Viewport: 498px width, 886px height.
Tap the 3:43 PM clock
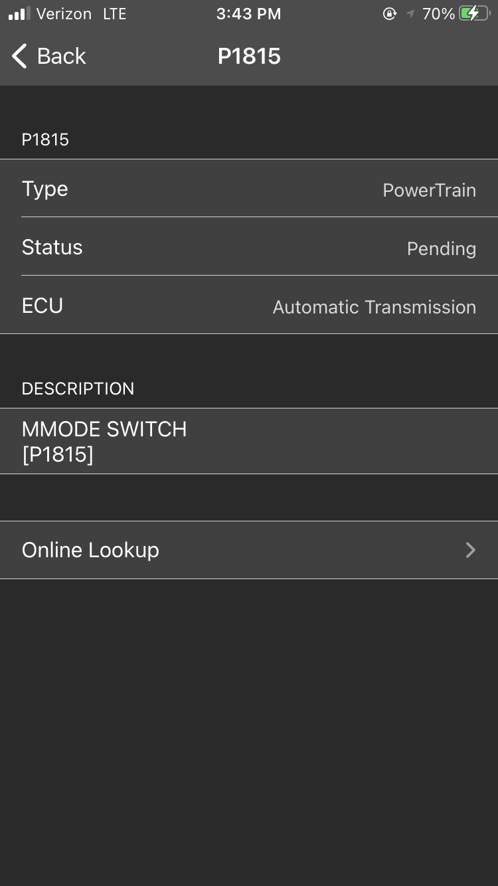[248, 14]
